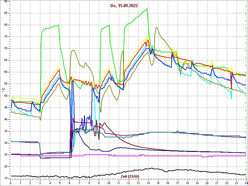Click the °C unit label on y-axis
The height and width of the screenshot is (186, 248).
point(3,90)
